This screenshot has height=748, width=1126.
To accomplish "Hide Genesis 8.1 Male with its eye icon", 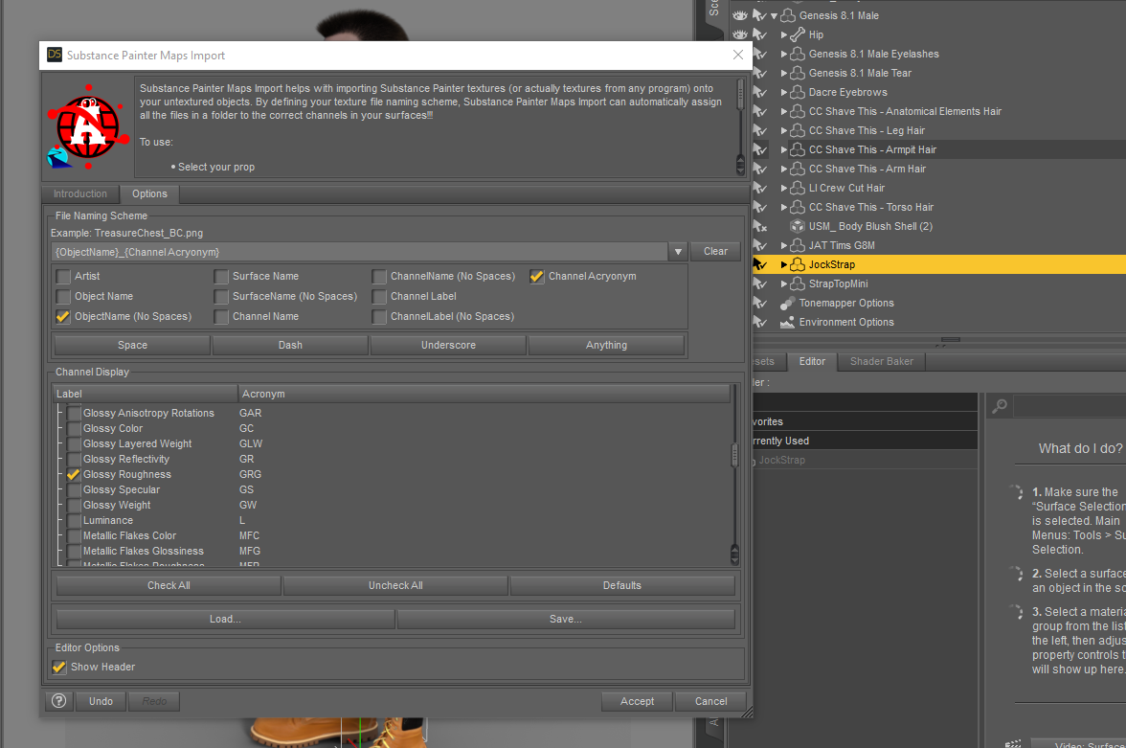I will [x=739, y=15].
